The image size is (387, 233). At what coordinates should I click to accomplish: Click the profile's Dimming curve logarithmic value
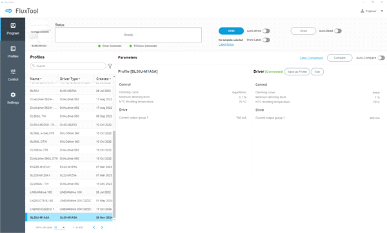click(239, 92)
